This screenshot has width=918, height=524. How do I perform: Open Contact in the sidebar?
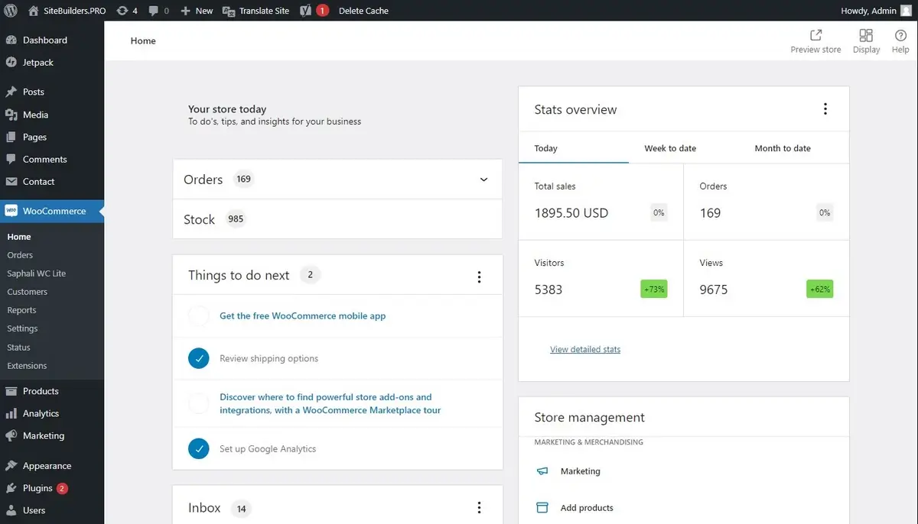pos(52,181)
